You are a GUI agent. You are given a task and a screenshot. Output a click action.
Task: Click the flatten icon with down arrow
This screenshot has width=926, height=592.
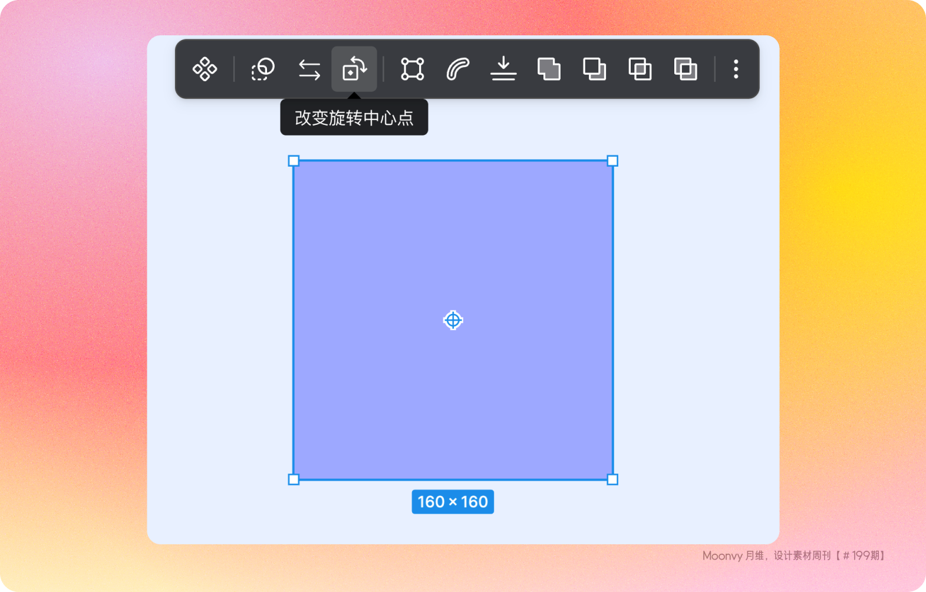[503, 70]
